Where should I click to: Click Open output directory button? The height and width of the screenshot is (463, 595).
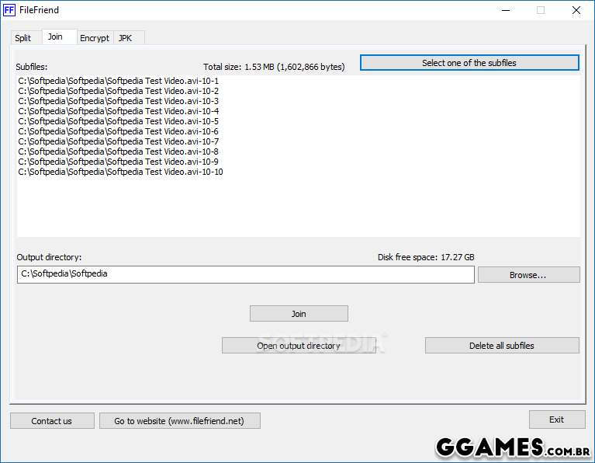pos(299,346)
